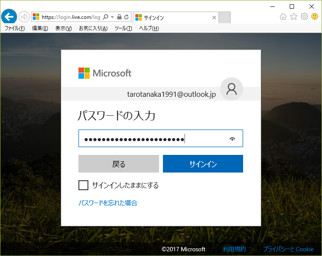
Task: Select the サインイン browser tab
Action: click(x=176, y=18)
